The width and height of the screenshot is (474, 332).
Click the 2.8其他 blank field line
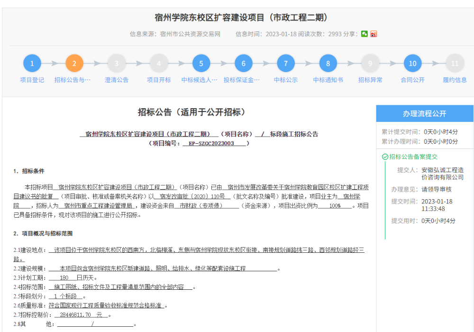[x=75, y=324]
